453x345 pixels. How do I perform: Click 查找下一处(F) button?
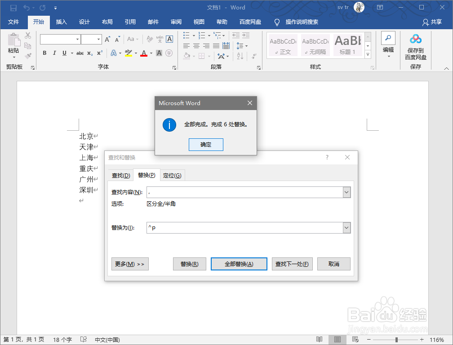(292, 264)
